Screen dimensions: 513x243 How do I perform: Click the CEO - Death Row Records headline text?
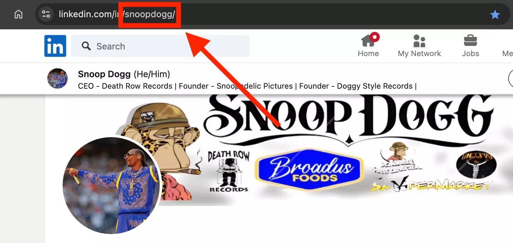(x=125, y=86)
